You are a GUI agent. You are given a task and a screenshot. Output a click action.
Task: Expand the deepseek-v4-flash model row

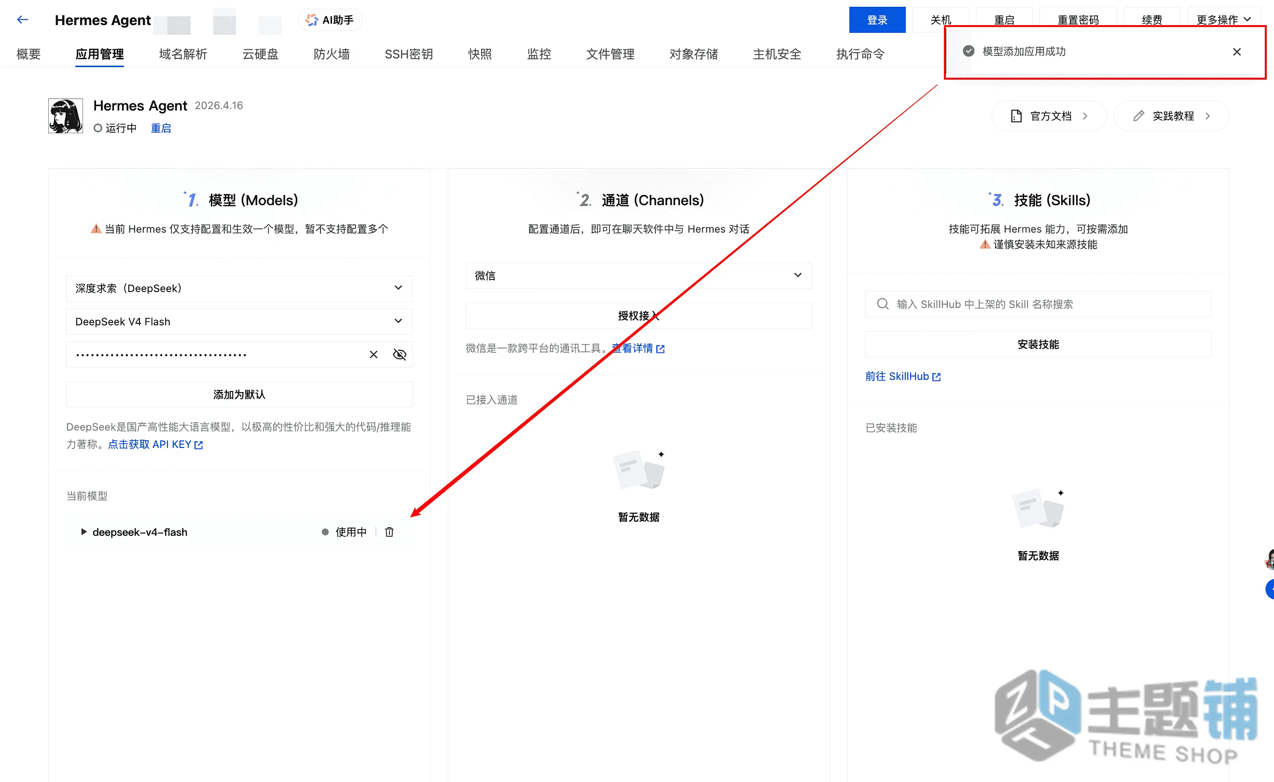[x=83, y=531]
